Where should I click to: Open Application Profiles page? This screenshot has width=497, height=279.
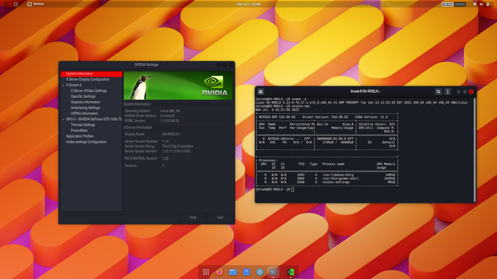[80, 136]
